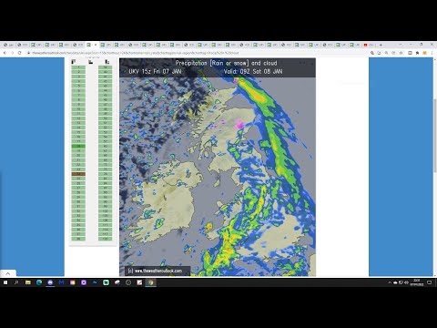This screenshot has width=437, height=328.
Task: Reload the page with the refresh icon
Action: pyautogui.click(x=20, y=53)
